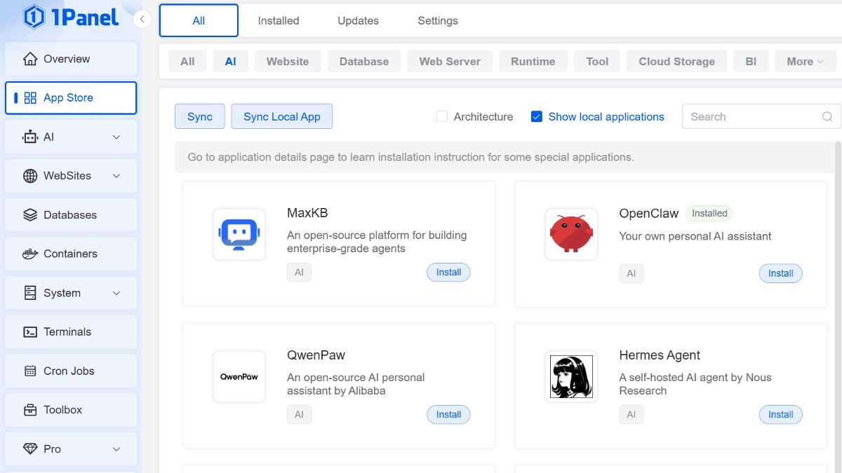
Task: Click the Terminals console icon
Action: tap(30, 332)
